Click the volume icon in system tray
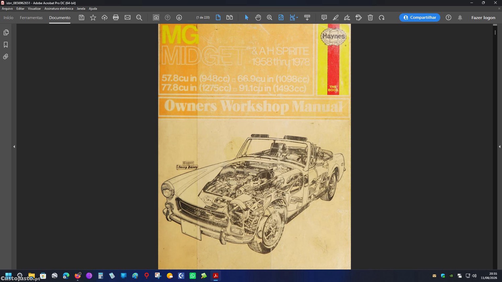This screenshot has width=502, height=282. (474, 276)
